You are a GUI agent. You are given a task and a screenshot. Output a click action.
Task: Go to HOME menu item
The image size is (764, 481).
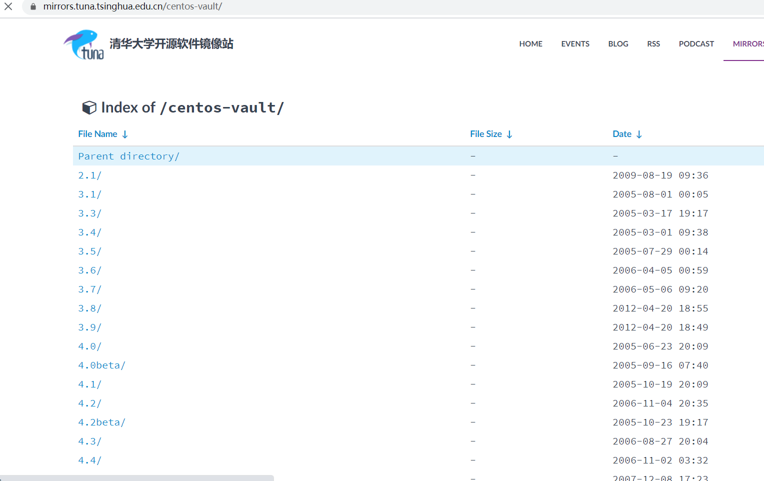tap(530, 44)
